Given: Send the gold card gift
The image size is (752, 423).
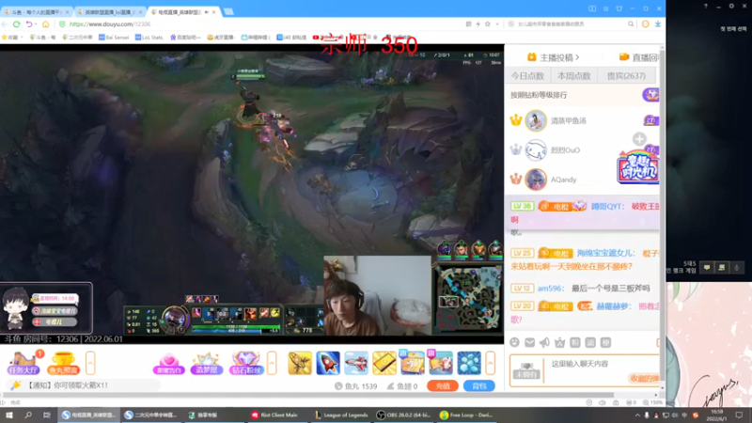Looking at the screenshot, I should pyautogui.click(x=384, y=363).
